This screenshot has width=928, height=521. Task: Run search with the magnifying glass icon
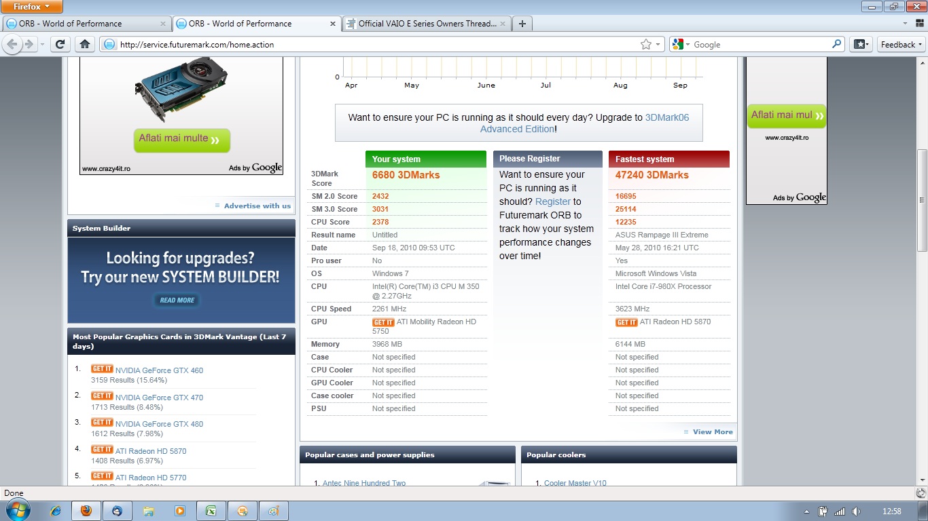pyautogui.click(x=837, y=45)
